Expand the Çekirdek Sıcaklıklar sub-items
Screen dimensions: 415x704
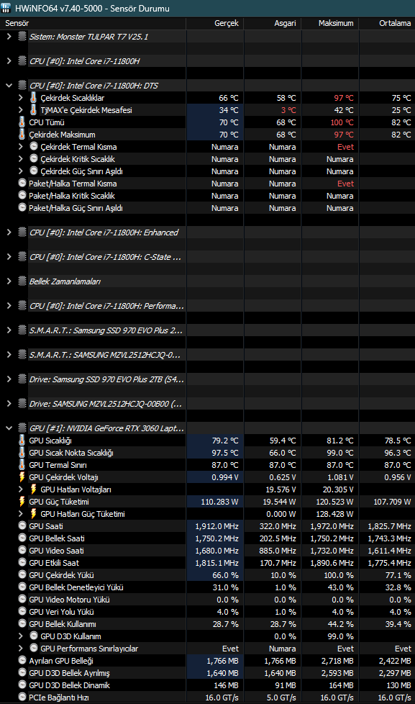pos(21,97)
